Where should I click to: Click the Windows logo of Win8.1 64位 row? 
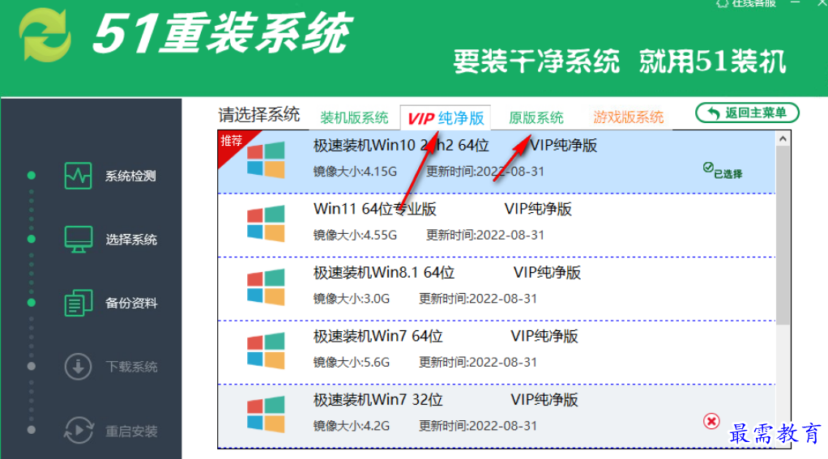266,287
